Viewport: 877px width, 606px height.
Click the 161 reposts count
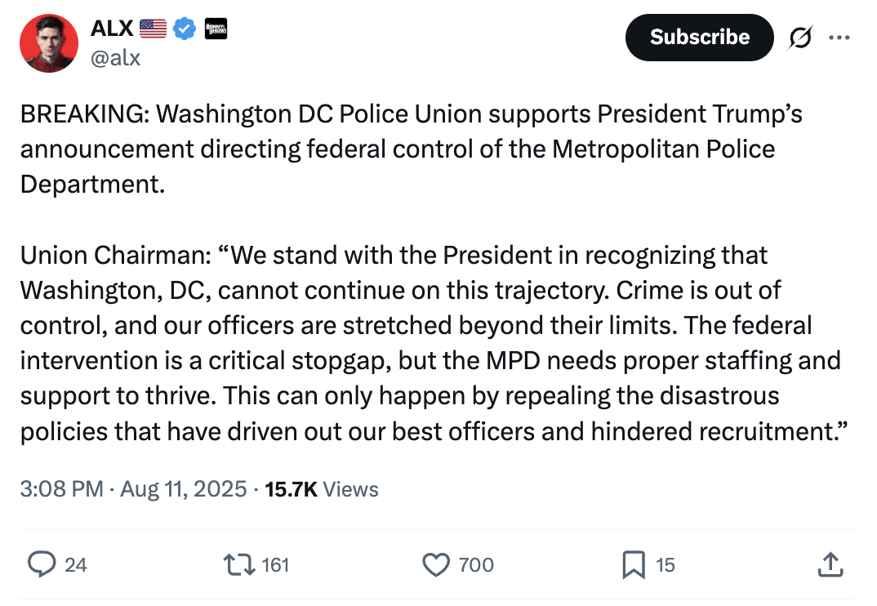coord(276,564)
